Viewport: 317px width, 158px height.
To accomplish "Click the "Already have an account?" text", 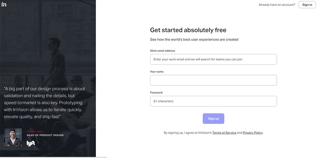I will 277,5.
